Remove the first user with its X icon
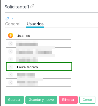Image resolution: width=98 pixels, height=106 pixels. (11, 43)
